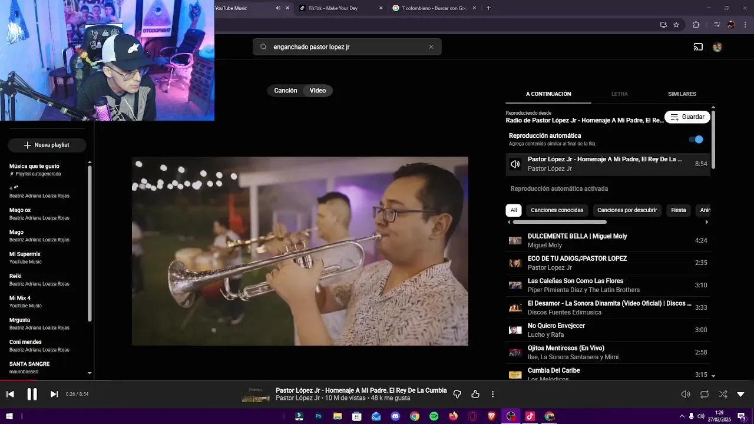This screenshot has height=424, width=754.
Task: Open a new browser tab
Action: [488, 8]
